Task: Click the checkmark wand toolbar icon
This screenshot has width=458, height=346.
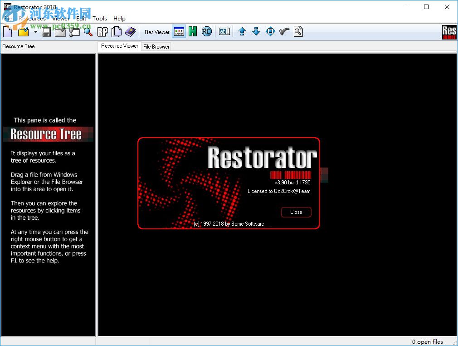Action: coord(285,31)
